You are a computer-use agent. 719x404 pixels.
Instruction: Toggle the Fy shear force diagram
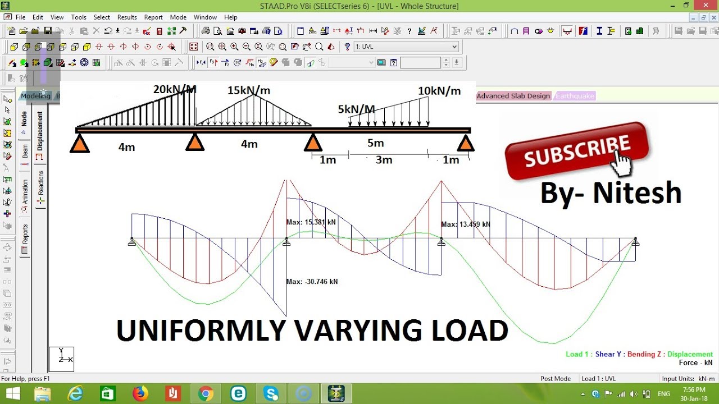[x=213, y=63]
